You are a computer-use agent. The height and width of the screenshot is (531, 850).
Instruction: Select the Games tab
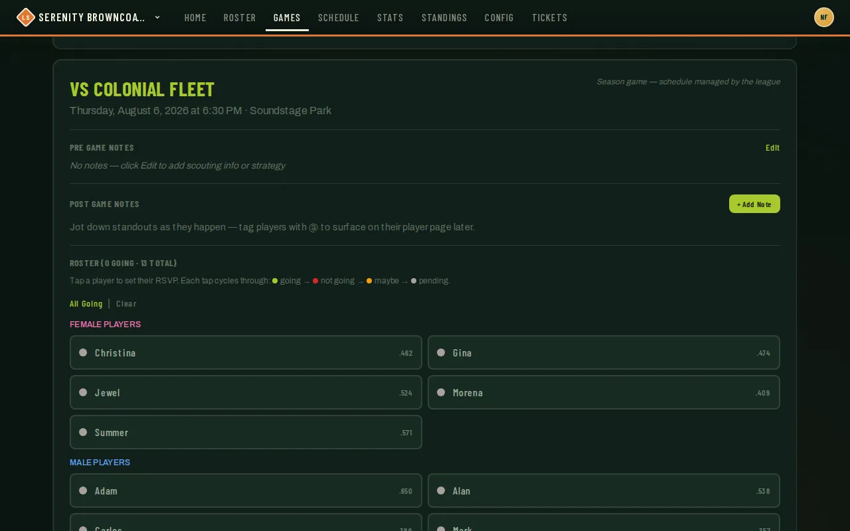(287, 18)
